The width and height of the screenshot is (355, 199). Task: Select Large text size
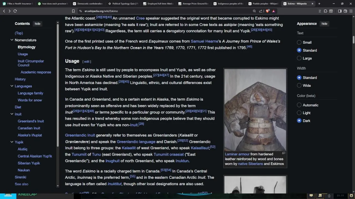pyautogui.click(x=299, y=58)
